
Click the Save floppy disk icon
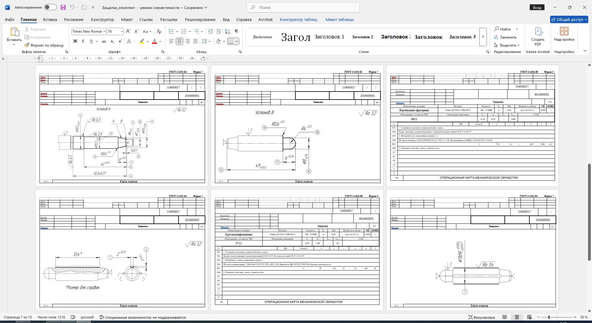click(x=63, y=7)
